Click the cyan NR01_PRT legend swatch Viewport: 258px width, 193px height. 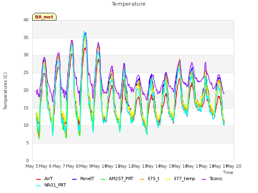click(38, 186)
